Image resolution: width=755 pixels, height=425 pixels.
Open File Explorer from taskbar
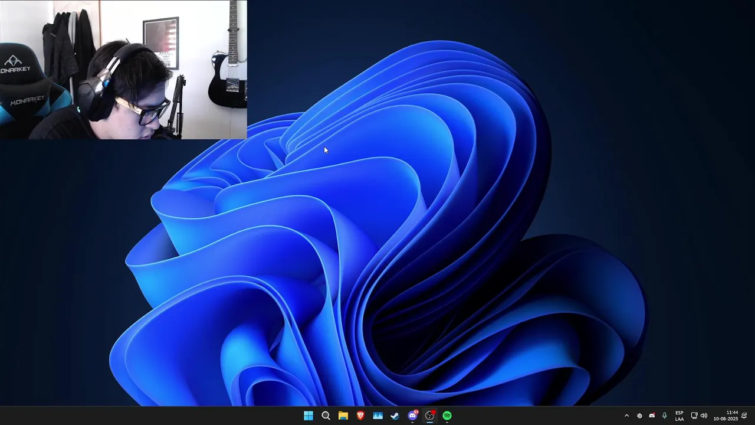pos(343,416)
